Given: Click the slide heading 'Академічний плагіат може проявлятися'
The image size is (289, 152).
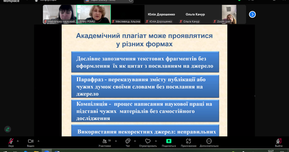Looking at the screenshot, I should tap(144, 36).
